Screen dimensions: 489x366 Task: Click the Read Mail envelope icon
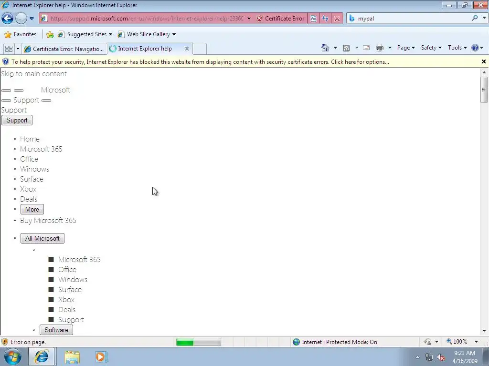[366, 48]
